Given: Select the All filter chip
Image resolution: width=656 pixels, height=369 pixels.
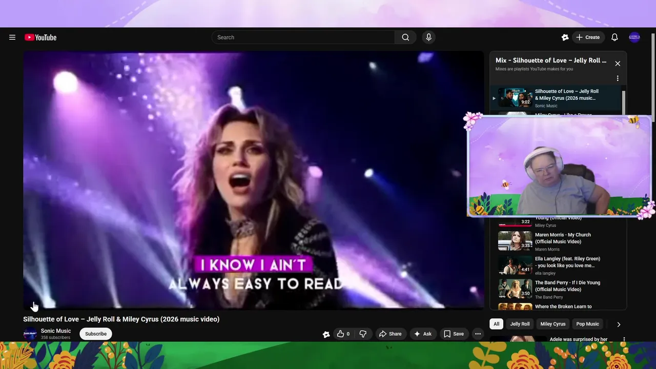Looking at the screenshot, I should coord(496,324).
